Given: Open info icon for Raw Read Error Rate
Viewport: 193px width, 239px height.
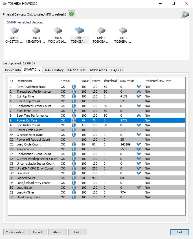Looking at the screenshot, I should coord(74,87).
